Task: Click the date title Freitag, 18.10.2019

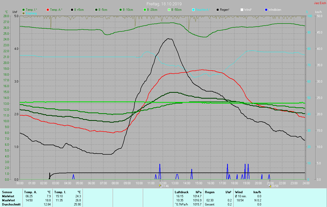Action: point(164,4)
